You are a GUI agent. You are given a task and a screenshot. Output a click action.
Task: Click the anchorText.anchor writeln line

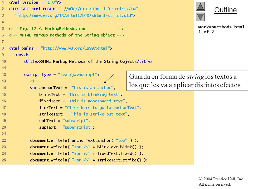click(84, 140)
